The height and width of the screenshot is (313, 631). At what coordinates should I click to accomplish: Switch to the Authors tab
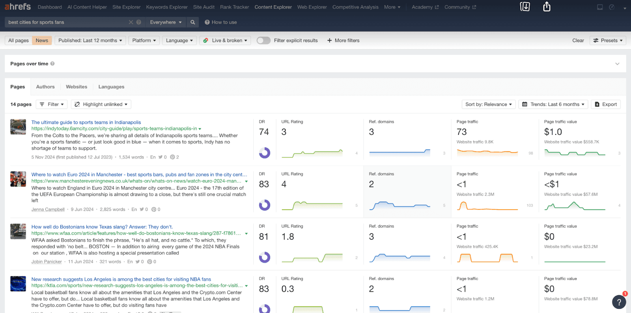(x=45, y=87)
